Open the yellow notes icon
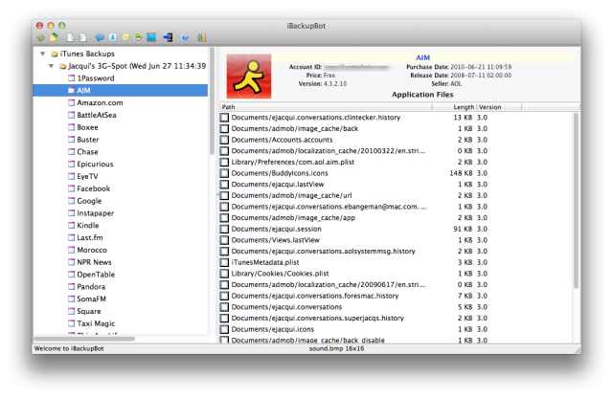Image resolution: width=613 pixels, height=398 pixels. pos(125,37)
